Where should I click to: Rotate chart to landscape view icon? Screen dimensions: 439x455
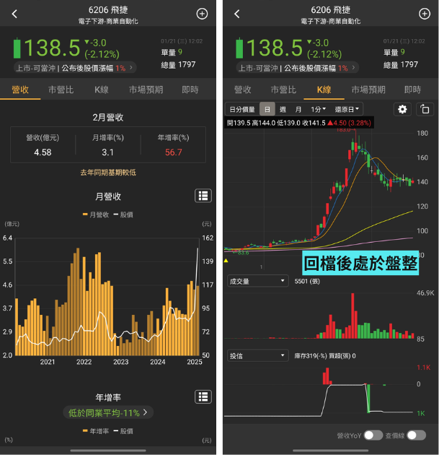(425, 109)
